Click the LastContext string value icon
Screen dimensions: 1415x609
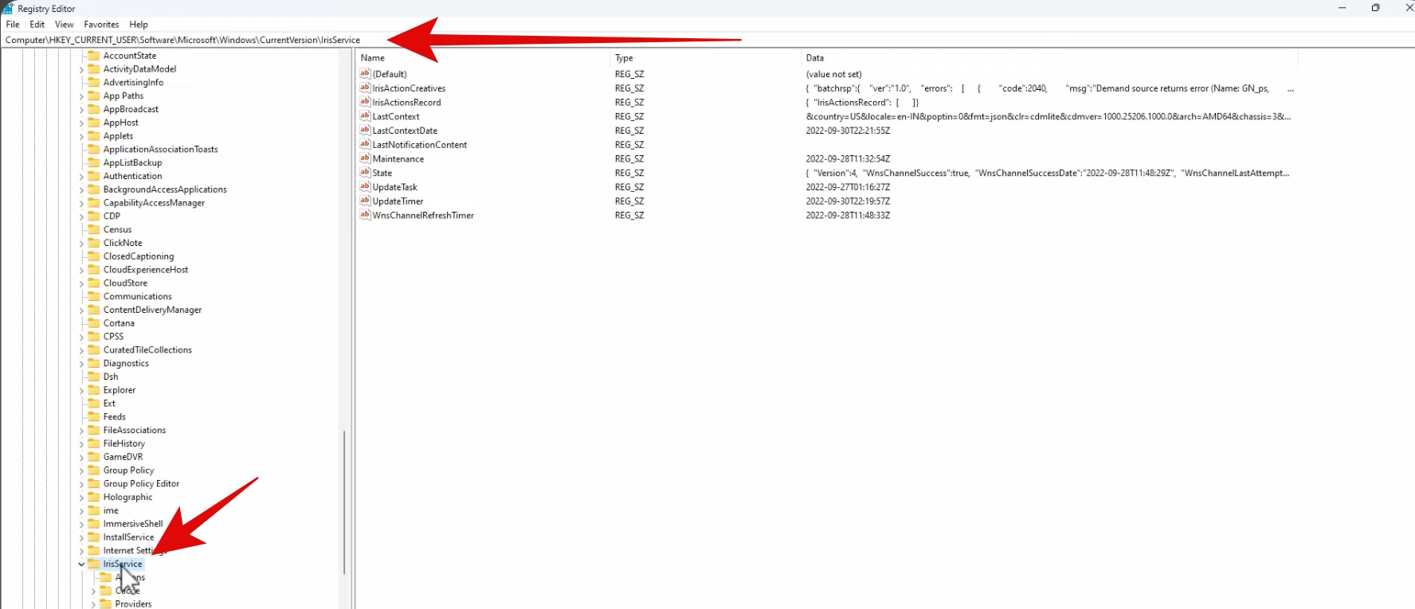coord(365,116)
